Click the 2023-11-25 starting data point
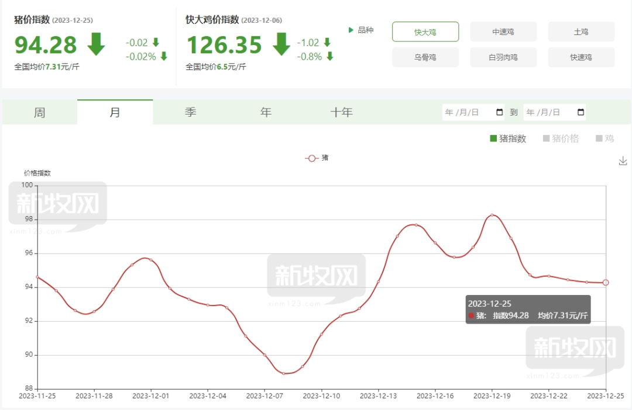 (37, 277)
